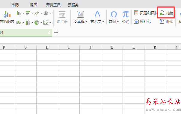Open 符号 dropdown arrow
This screenshot has width=181, height=114.
pos(118,22)
